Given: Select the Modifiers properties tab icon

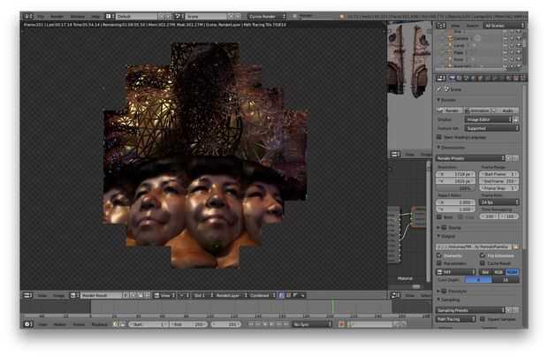Looking at the screenshot, I should pyautogui.click(x=495, y=79).
